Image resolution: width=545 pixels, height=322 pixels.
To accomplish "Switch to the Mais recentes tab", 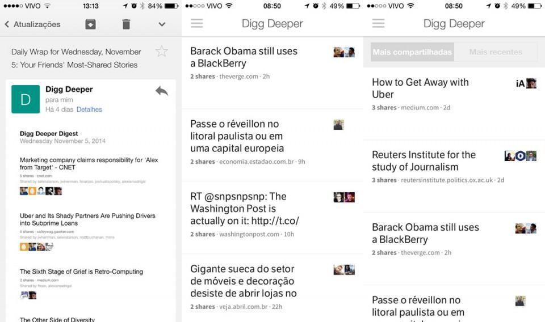I will click(496, 52).
